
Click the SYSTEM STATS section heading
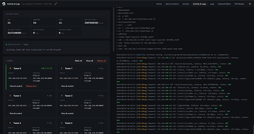click(12, 14)
